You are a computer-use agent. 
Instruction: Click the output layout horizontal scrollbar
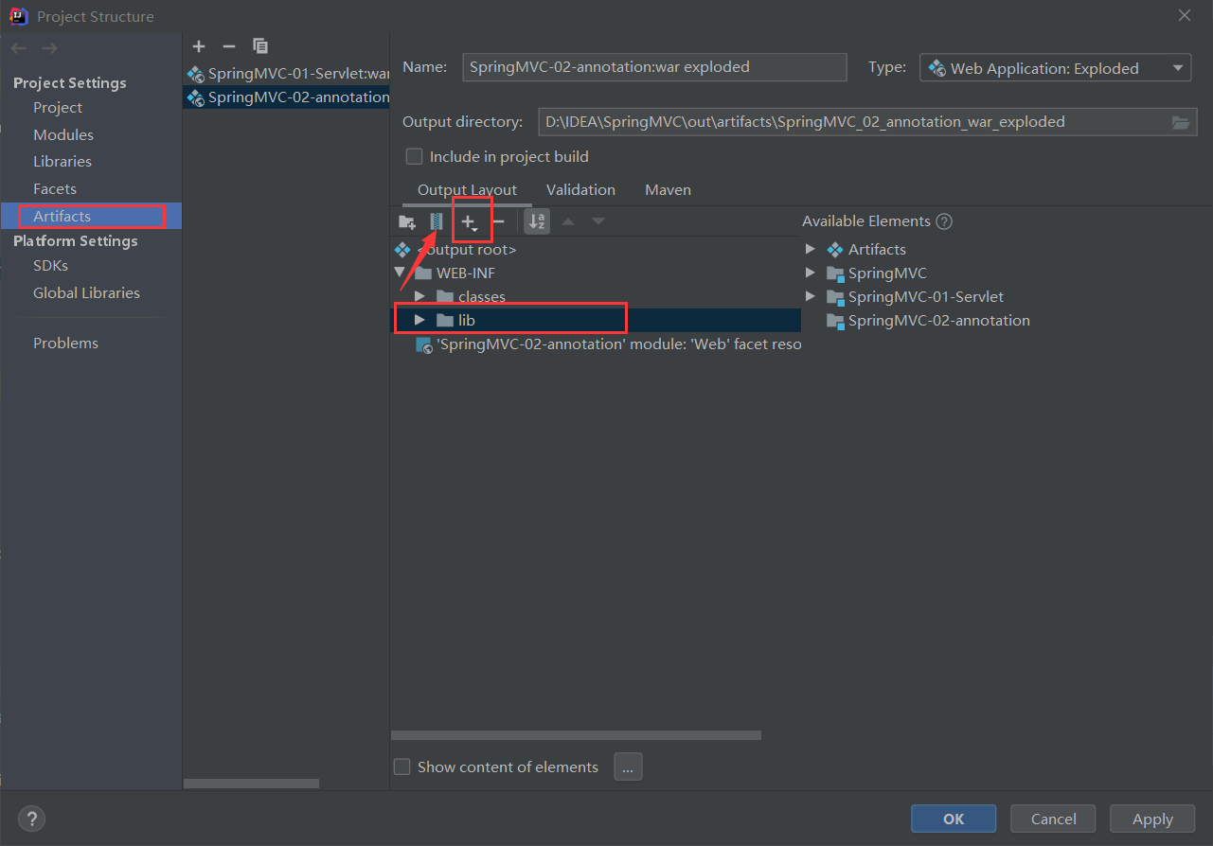click(576, 735)
